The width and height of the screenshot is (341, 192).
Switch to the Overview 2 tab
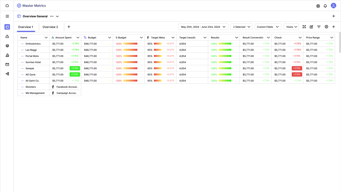[50, 27]
